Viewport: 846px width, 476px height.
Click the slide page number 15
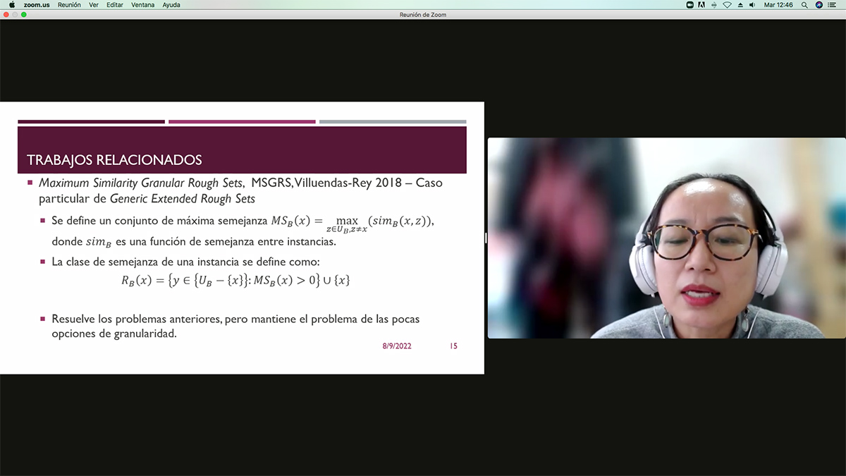pos(453,346)
